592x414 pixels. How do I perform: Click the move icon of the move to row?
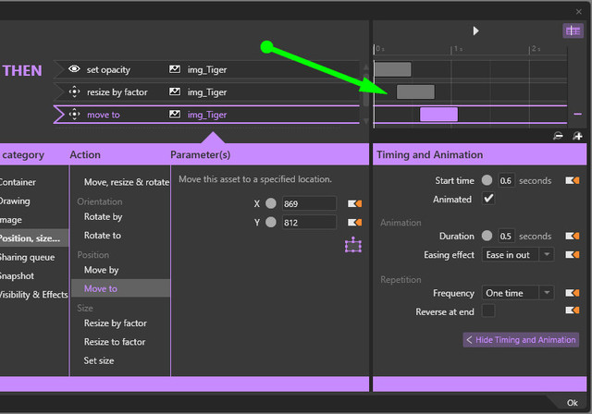point(74,115)
